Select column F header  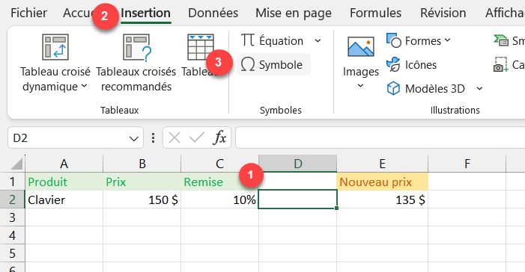467,164
